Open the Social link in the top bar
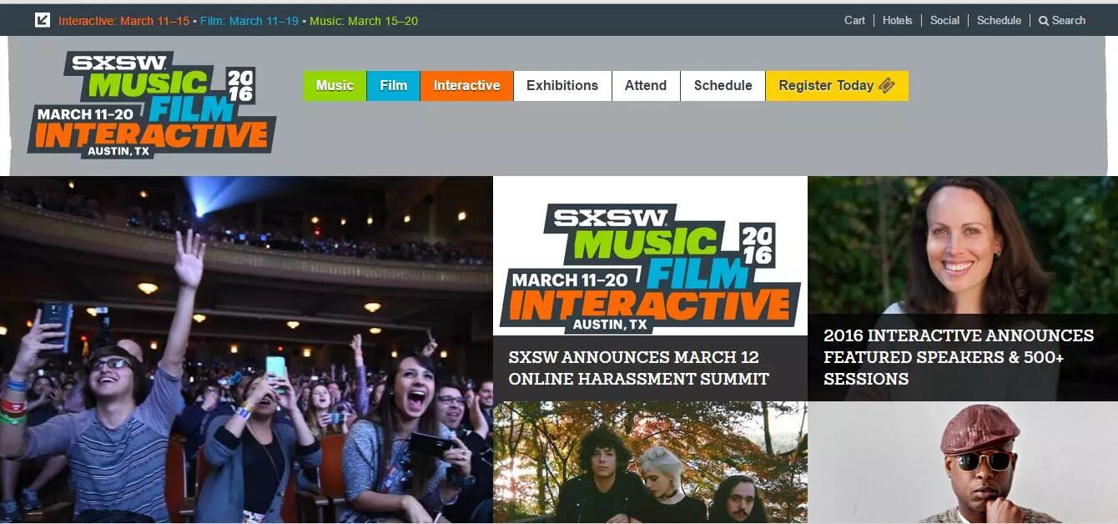This screenshot has height=524, width=1118. click(x=944, y=20)
